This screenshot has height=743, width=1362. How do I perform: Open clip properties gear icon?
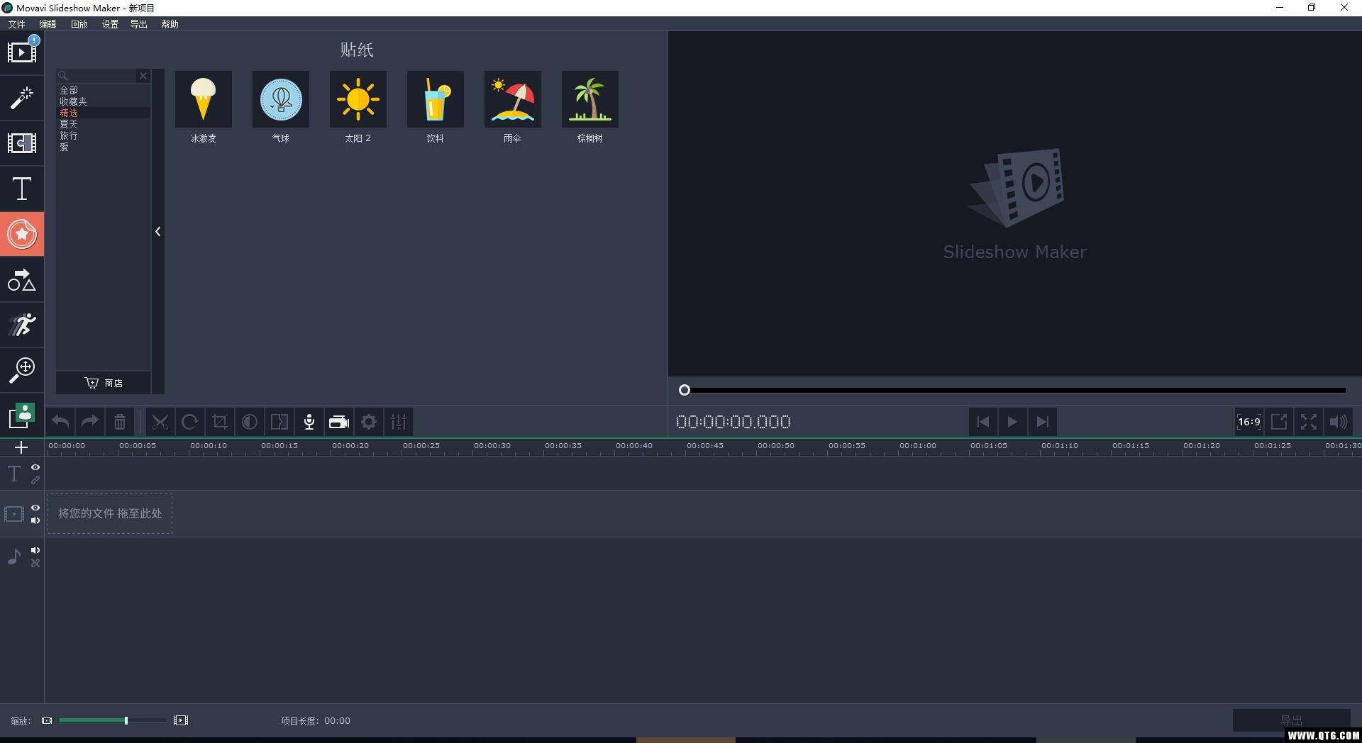click(369, 422)
